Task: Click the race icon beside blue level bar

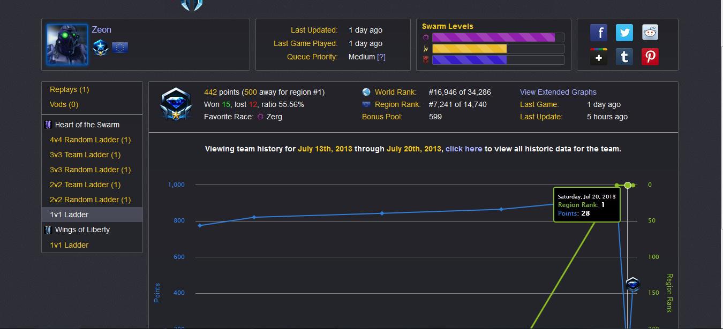Action: [x=426, y=60]
